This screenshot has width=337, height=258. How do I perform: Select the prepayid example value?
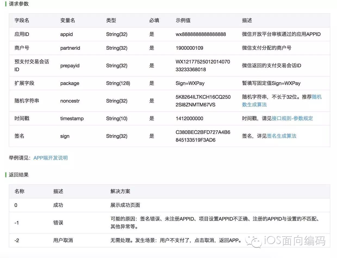click(202, 65)
